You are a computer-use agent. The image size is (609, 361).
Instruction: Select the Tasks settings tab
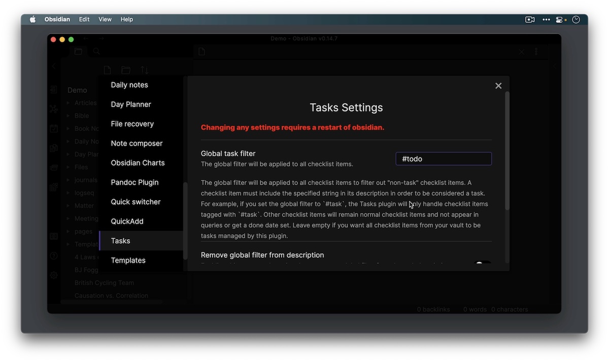141,241
